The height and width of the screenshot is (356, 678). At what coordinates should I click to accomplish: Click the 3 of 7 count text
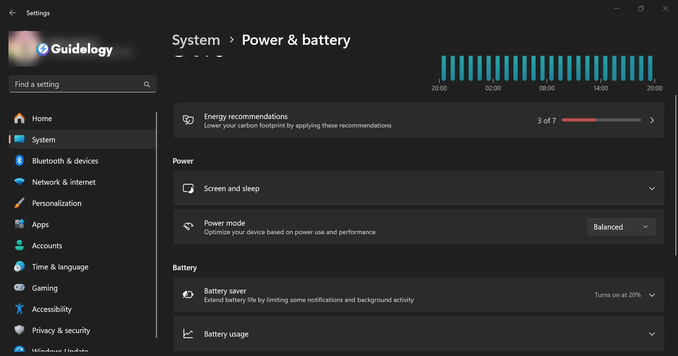point(547,120)
